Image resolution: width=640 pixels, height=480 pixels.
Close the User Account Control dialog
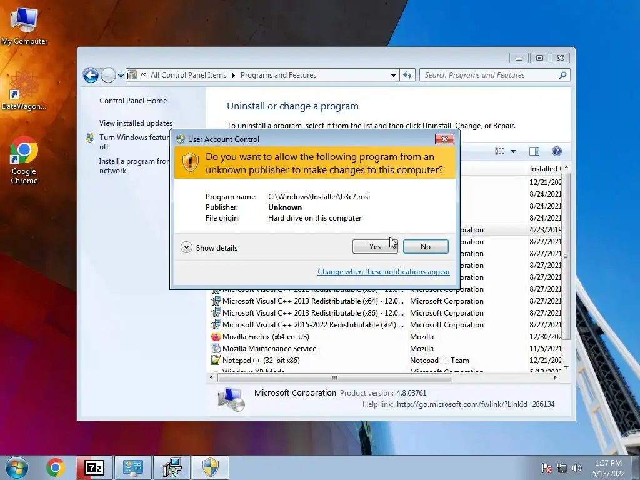tap(444, 139)
